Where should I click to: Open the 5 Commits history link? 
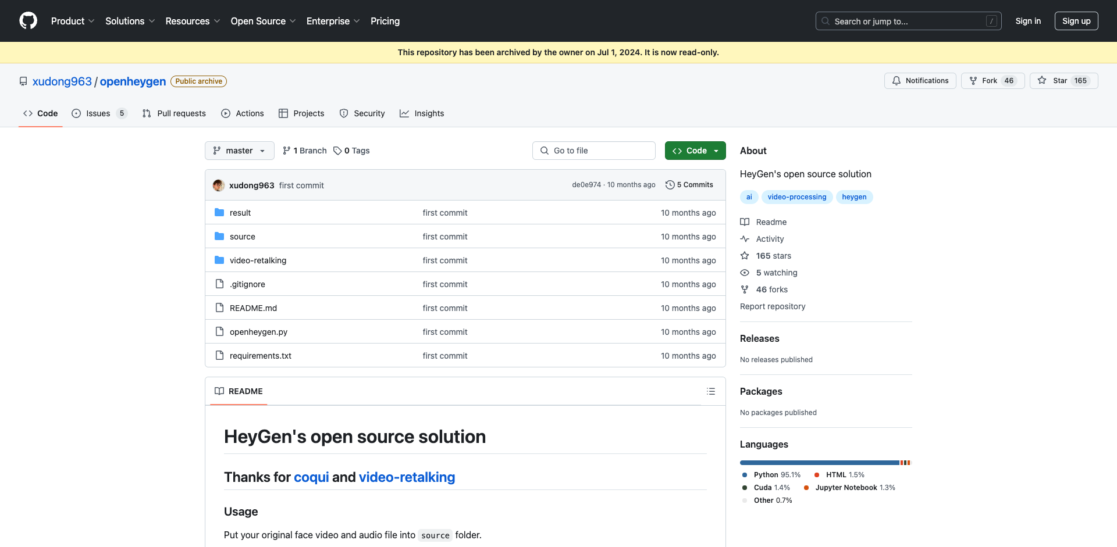[x=689, y=185]
